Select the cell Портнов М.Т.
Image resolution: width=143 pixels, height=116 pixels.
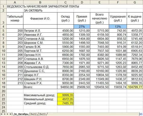[40, 51]
